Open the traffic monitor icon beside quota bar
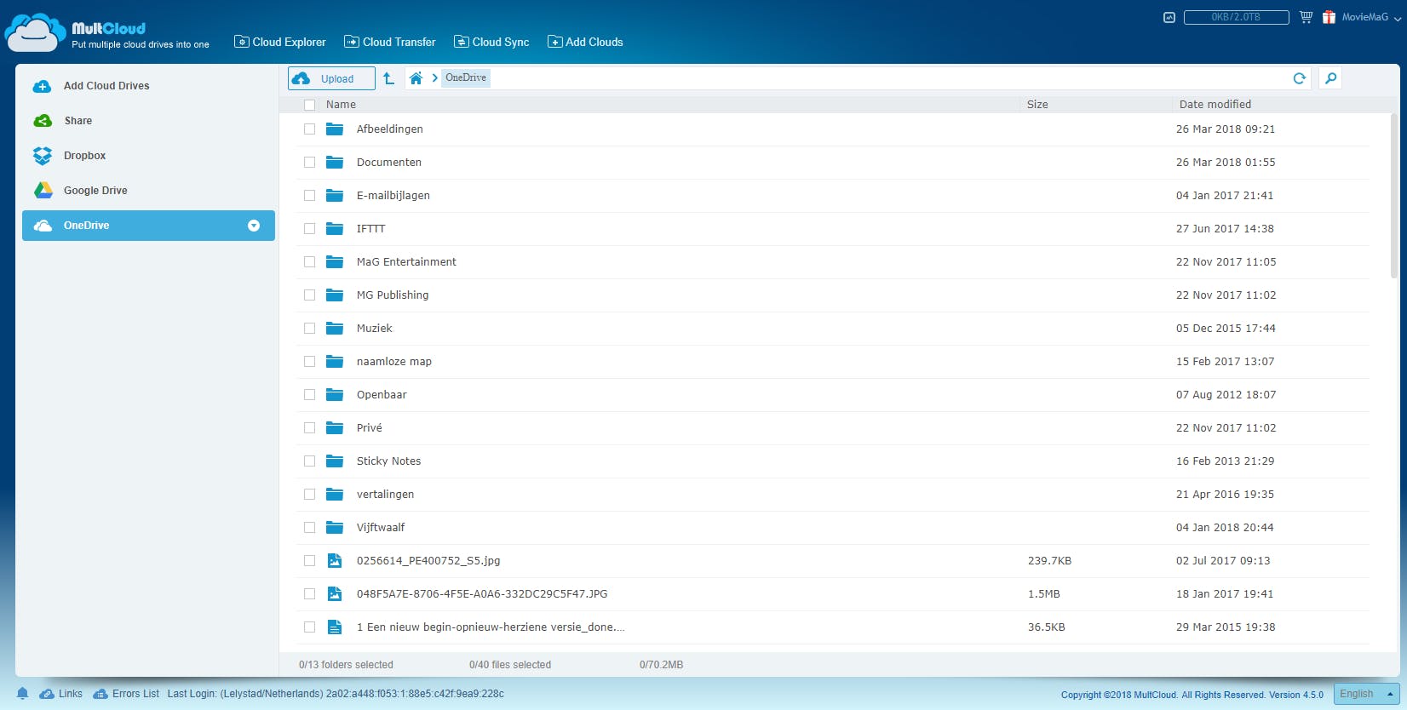This screenshot has width=1407, height=710. click(1169, 17)
